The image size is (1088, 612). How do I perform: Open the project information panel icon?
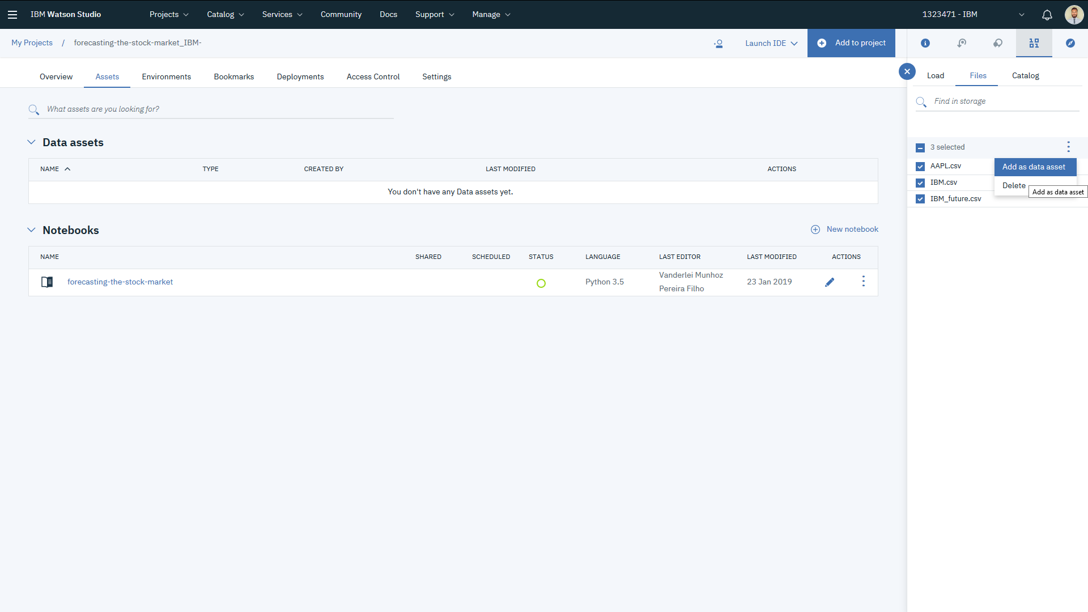[925, 43]
